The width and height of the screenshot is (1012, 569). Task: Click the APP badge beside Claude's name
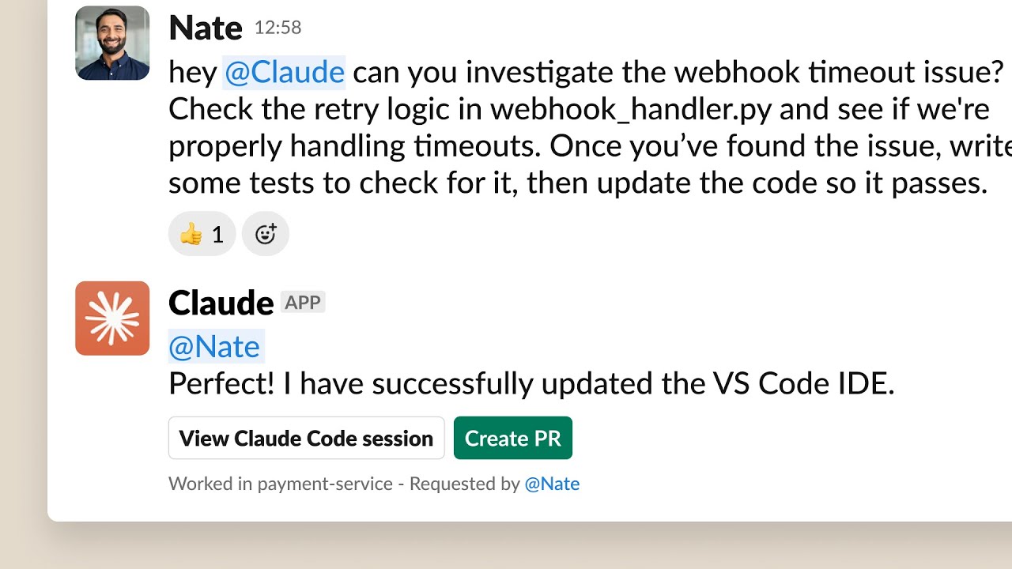point(303,302)
